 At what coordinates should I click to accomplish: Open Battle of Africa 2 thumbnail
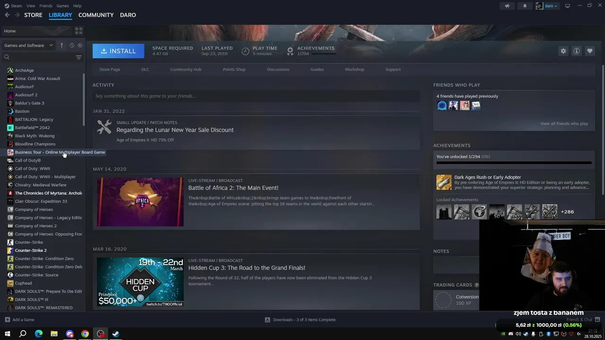(140, 202)
